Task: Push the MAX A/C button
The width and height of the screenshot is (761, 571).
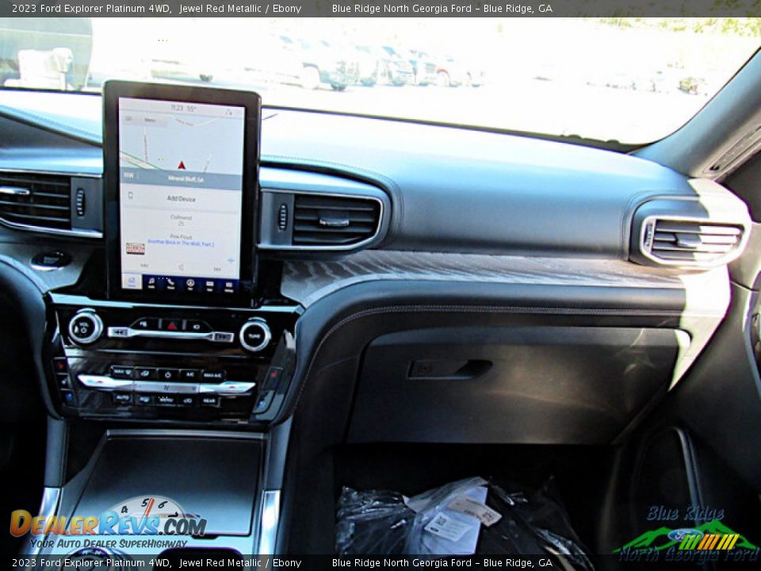Action: point(212,375)
